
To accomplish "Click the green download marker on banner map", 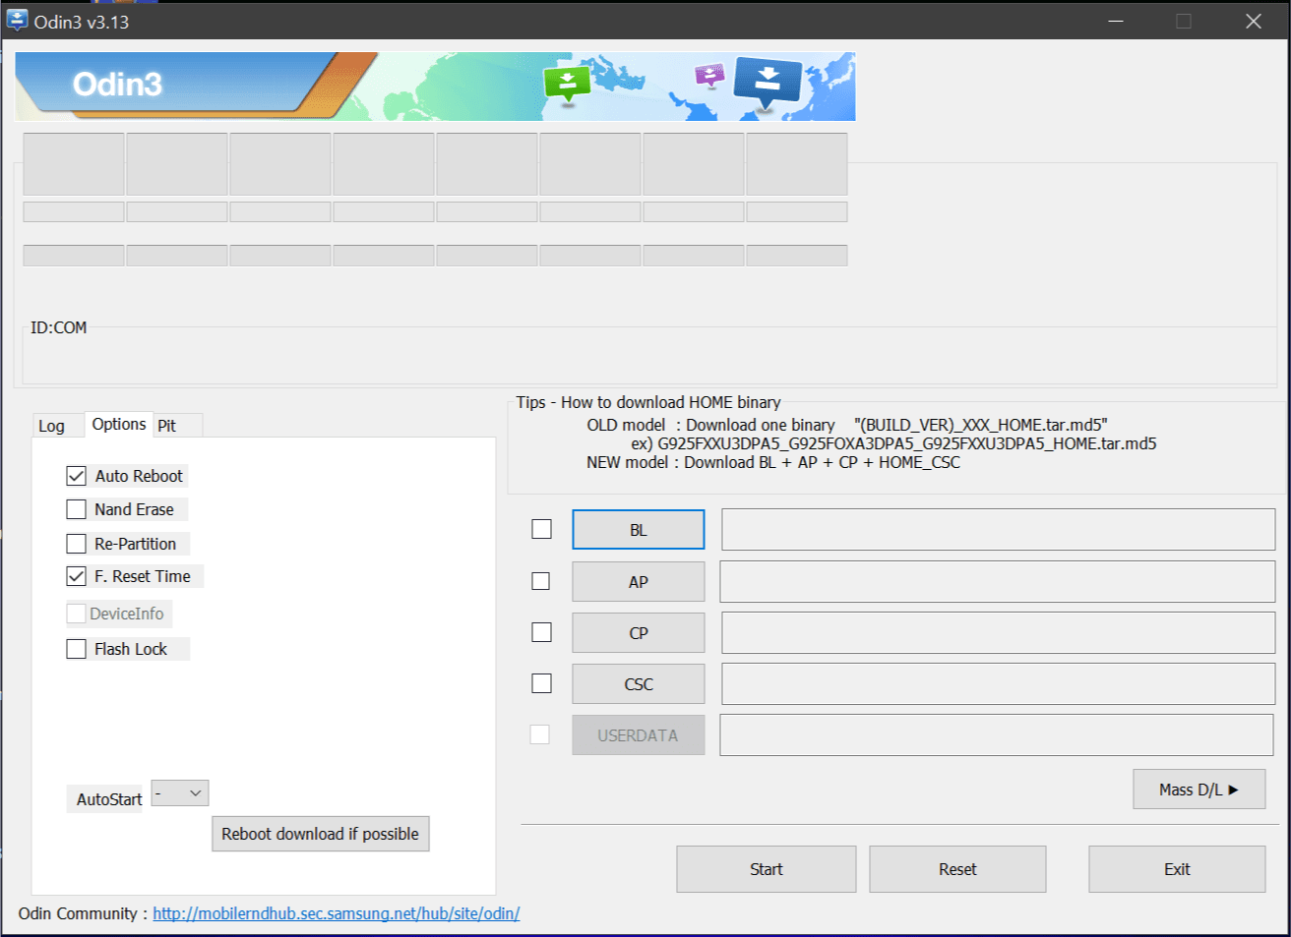I will coord(567,84).
